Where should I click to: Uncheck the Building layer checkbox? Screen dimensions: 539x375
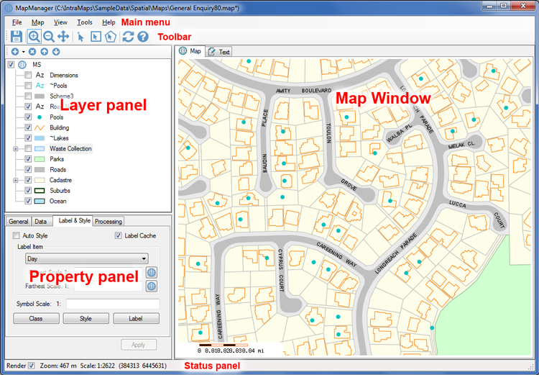(28, 127)
